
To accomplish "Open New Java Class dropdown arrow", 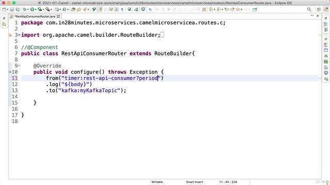I will [68, 9].
